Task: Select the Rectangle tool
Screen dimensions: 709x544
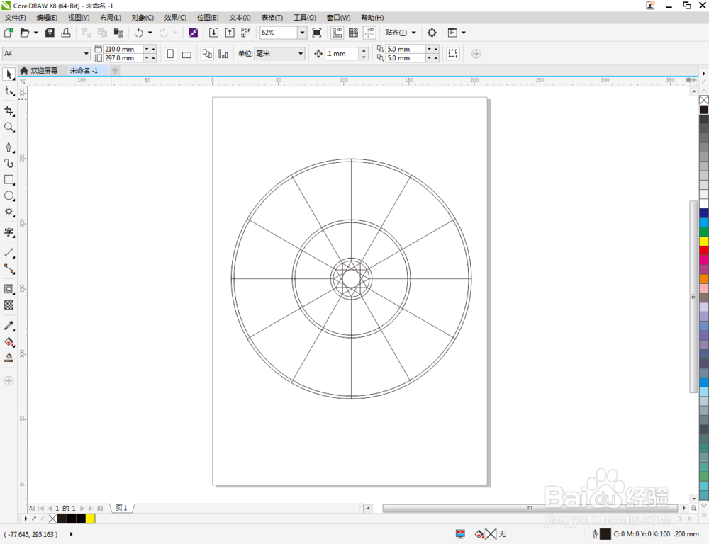Action: pyautogui.click(x=9, y=179)
